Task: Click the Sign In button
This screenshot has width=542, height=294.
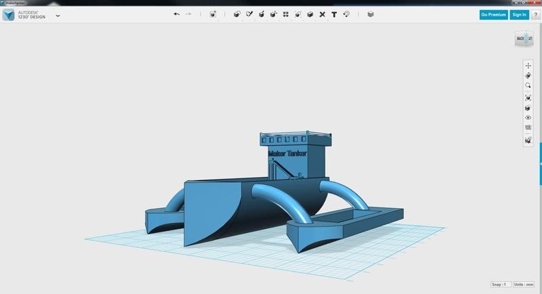Action: pyautogui.click(x=519, y=14)
